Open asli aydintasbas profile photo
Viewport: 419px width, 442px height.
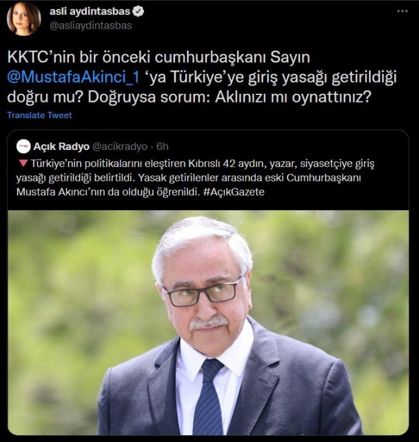pos(24,18)
